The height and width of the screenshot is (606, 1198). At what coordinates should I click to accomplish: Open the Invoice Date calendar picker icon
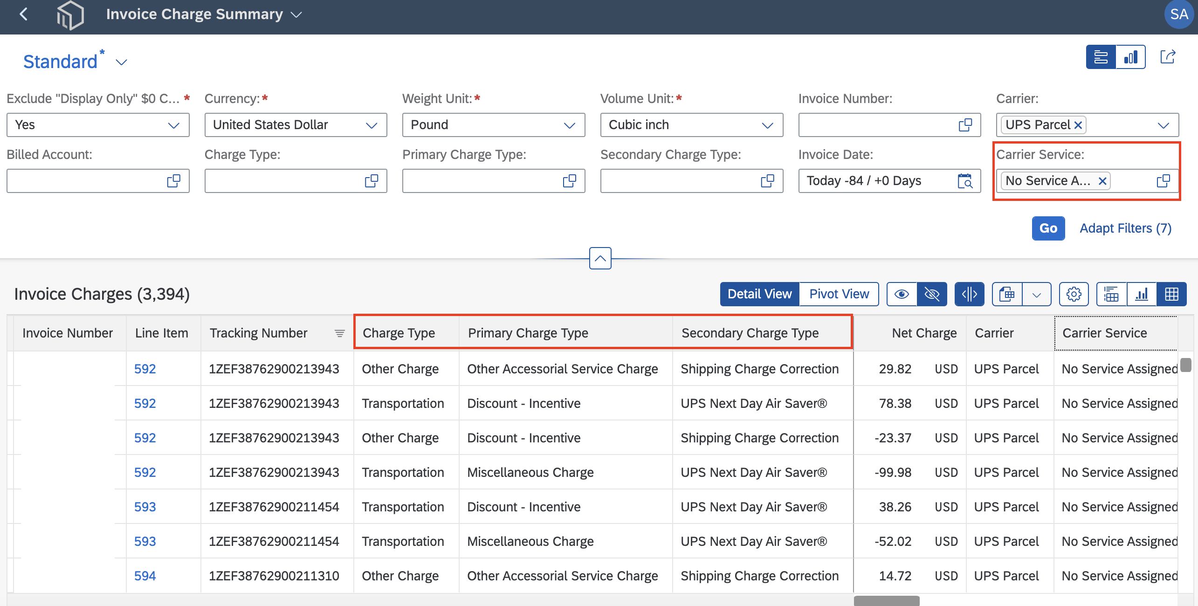[964, 181]
